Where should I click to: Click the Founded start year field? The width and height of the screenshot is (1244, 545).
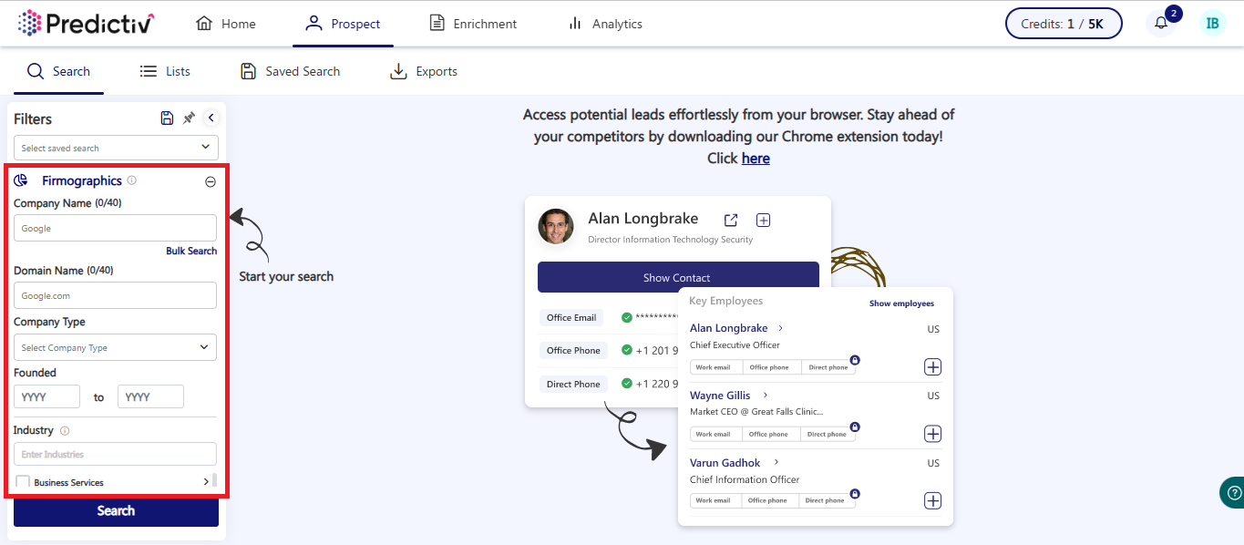coord(46,396)
